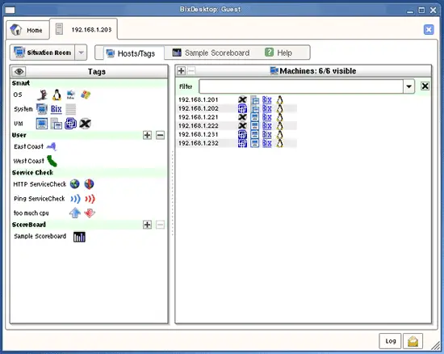Viewport: 444px width, 354px height.
Task: Click the X icon on 192.168.1.201 row
Action: click(x=242, y=99)
